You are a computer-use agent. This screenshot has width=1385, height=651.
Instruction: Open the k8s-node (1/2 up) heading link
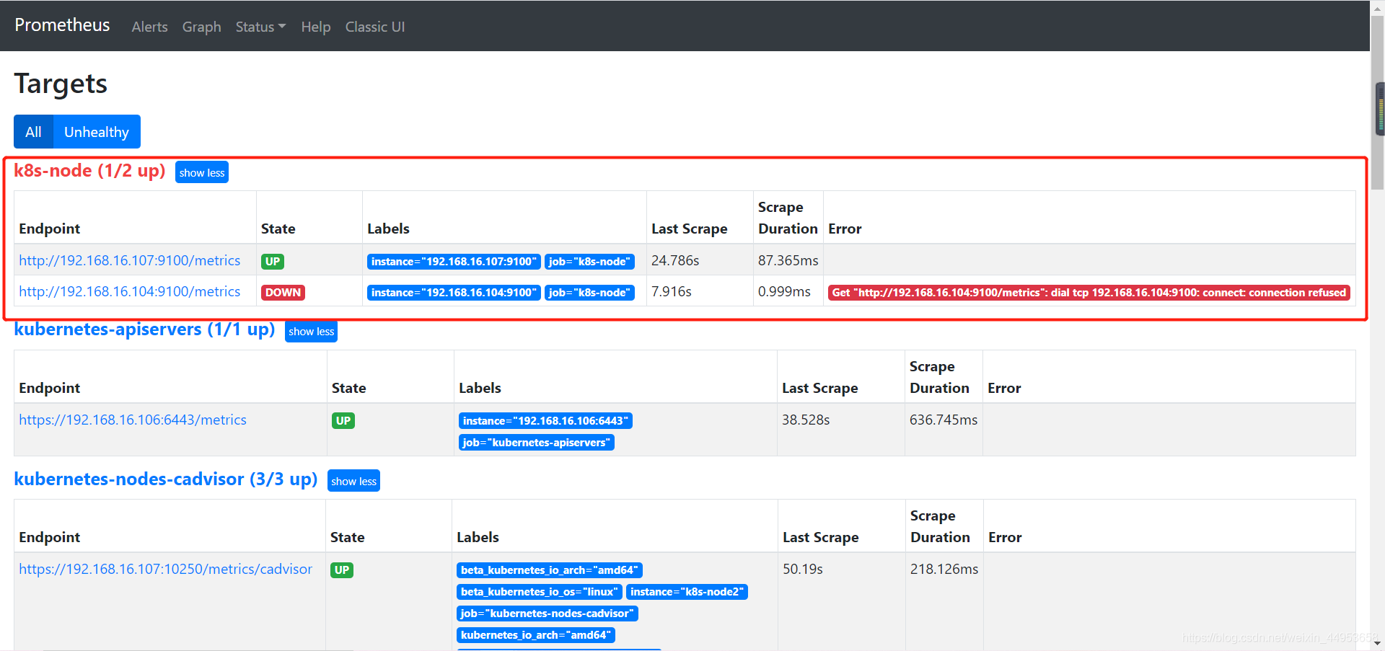click(89, 171)
